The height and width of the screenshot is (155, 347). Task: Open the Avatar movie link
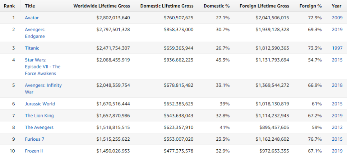tap(32, 18)
